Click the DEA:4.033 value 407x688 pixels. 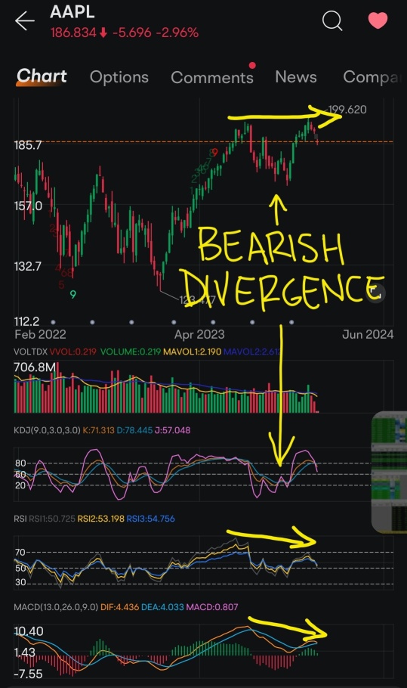coord(162,607)
